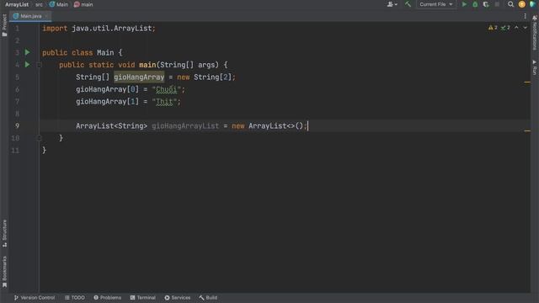
Task: Open the IDE updates orange icon
Action: (522, 4)
